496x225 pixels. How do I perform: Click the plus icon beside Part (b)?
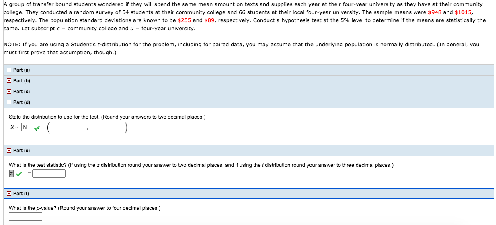point(9,81)
